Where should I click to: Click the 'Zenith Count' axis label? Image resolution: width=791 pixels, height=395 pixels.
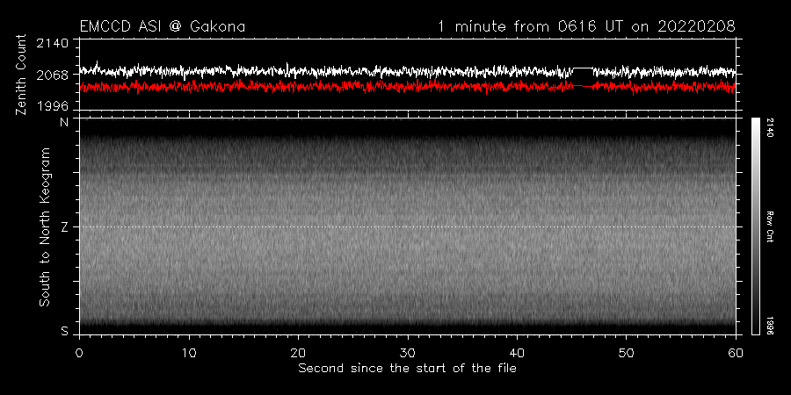point(21,75)
